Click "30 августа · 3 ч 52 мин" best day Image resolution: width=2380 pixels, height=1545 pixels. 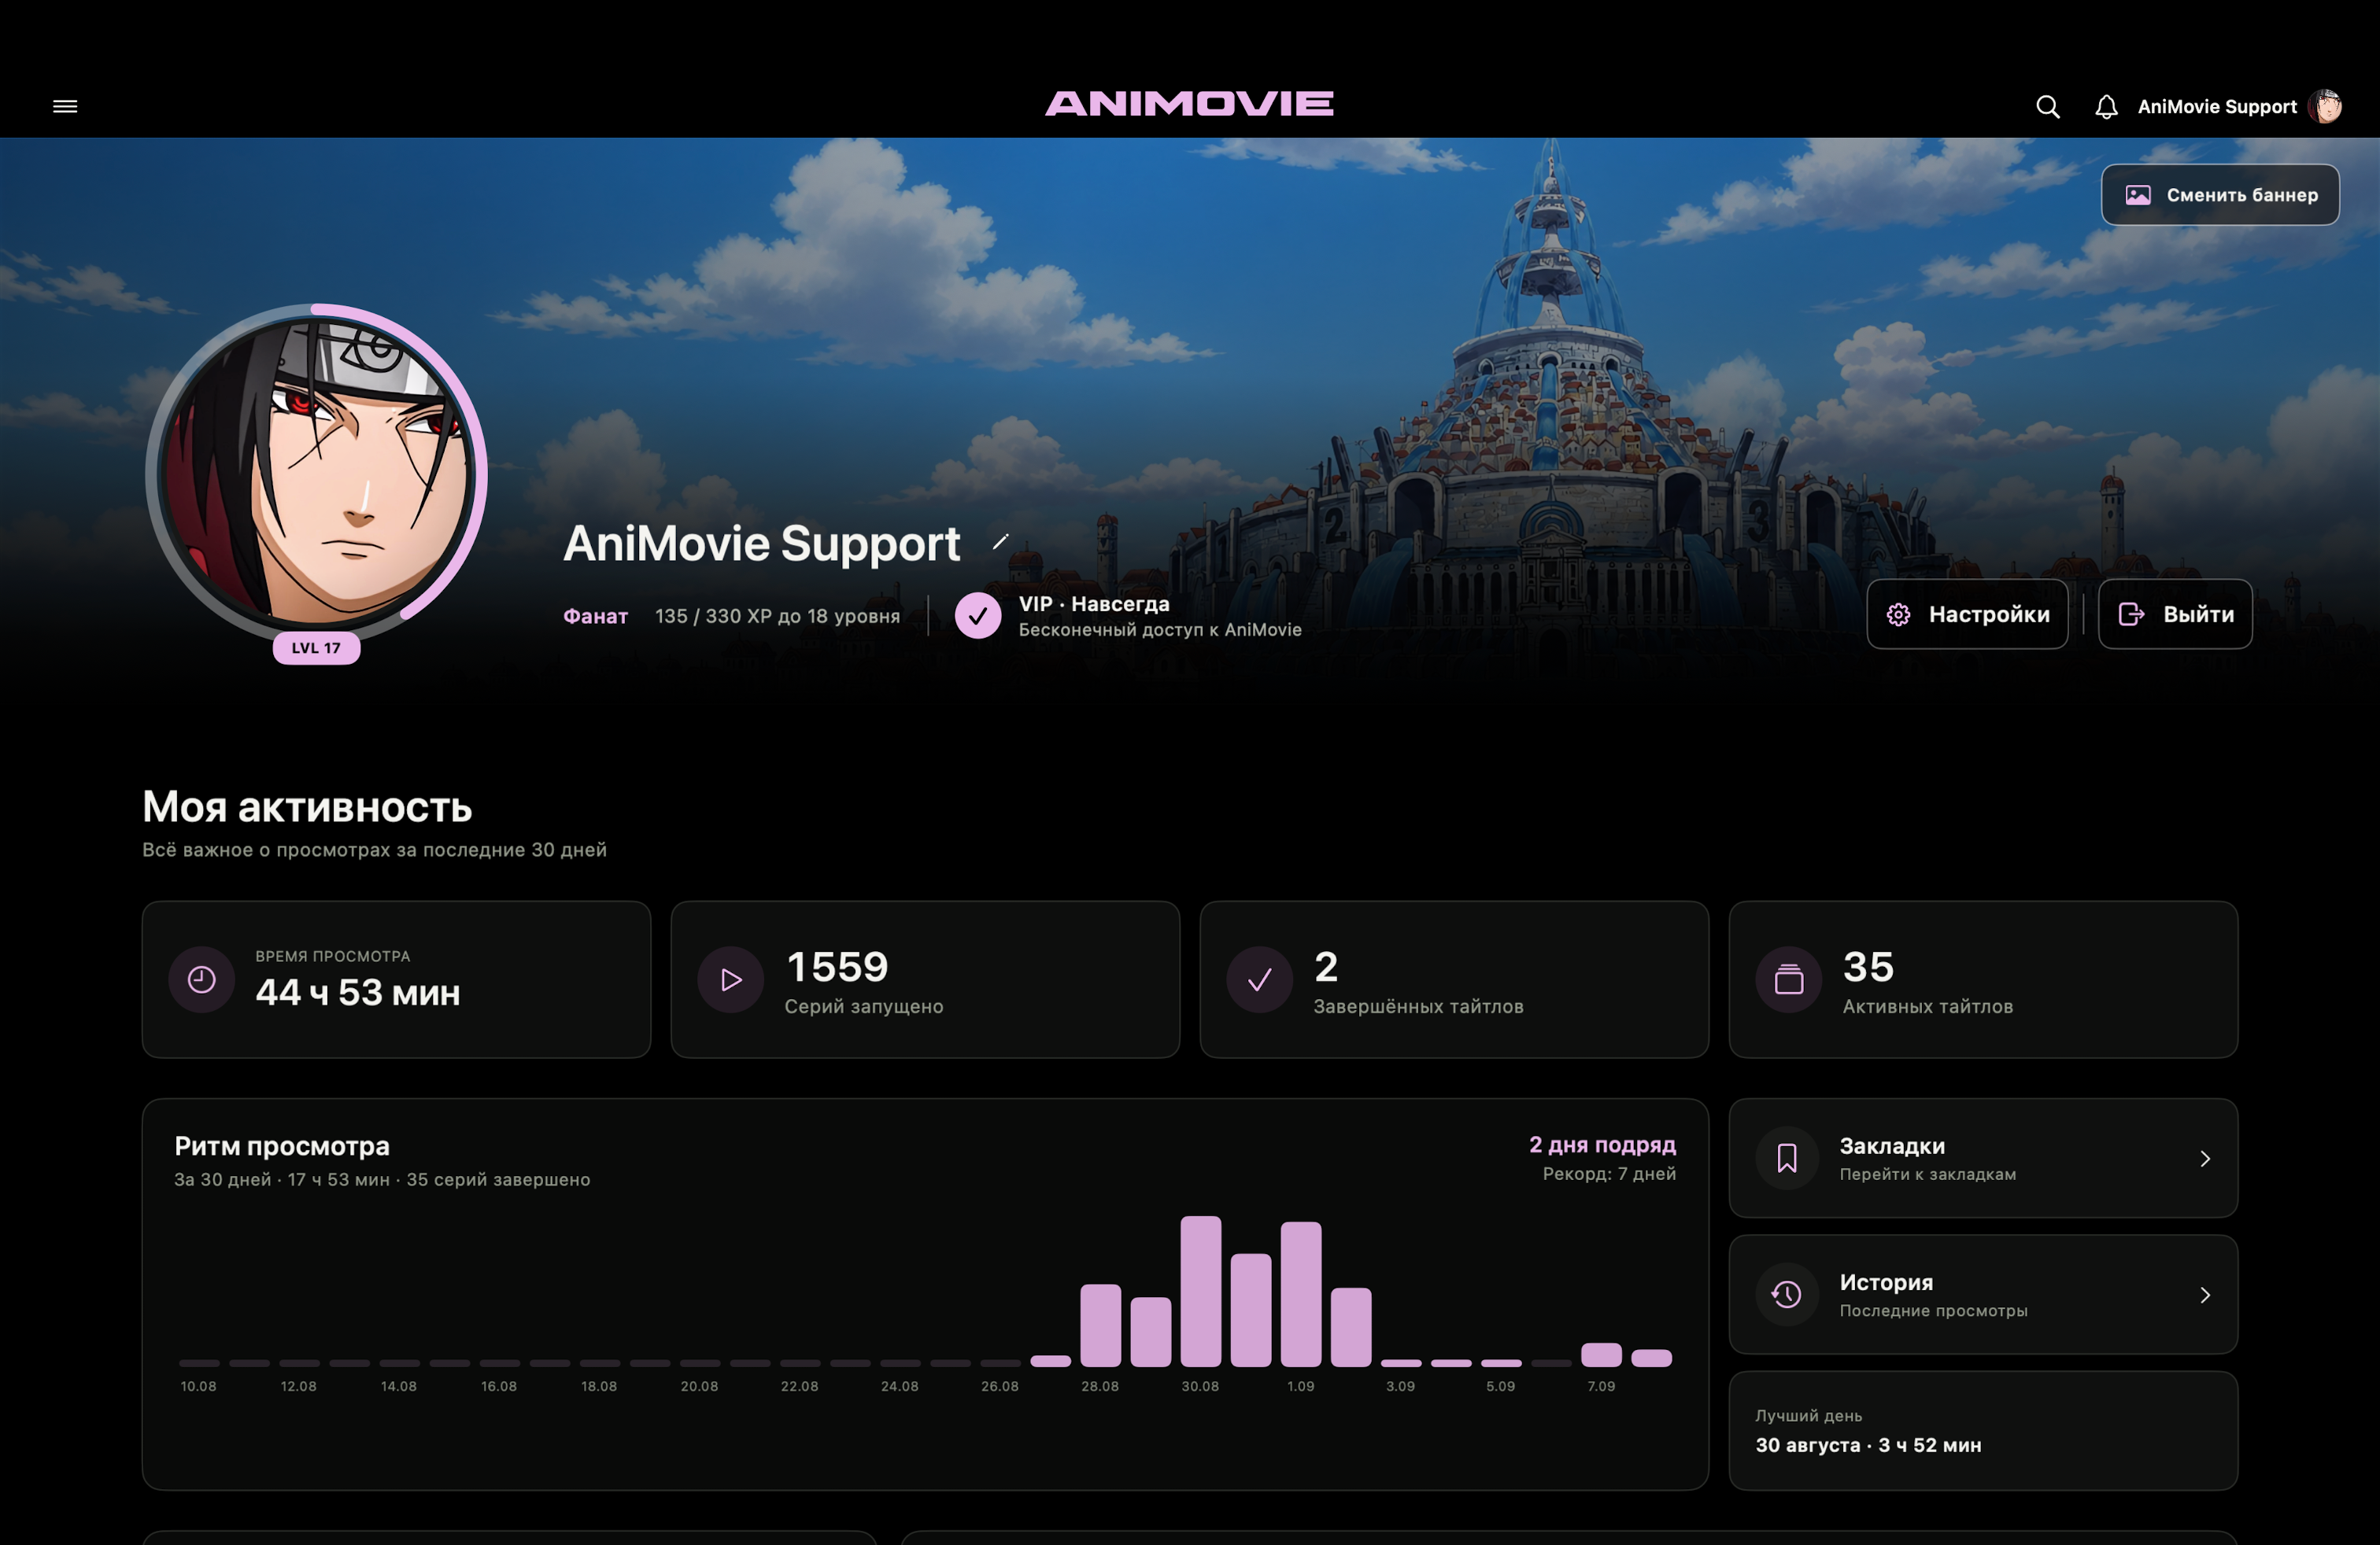tap(1868, 1445)
